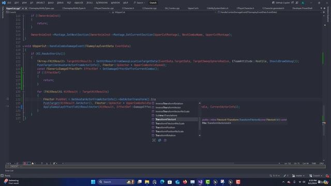Viewport: 331px width, 186px height.
Task: Collapse the for FHitResult loop block
Action: [23, 92]
